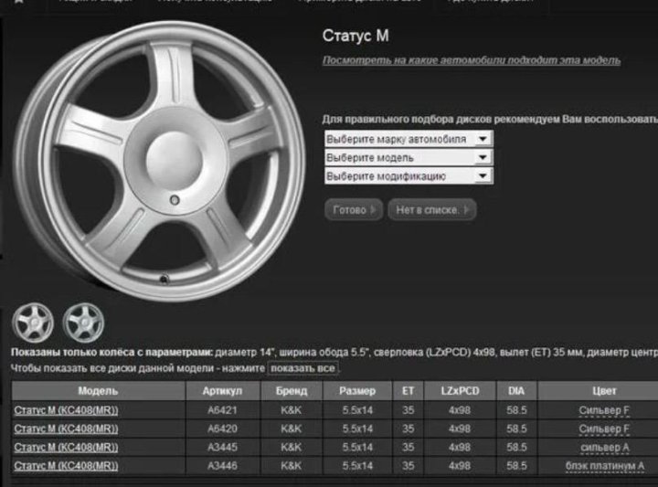The height and width of the screenshot is (487, 658).
Task: Click the 'Цвет' column header
Action: point(604,391)
